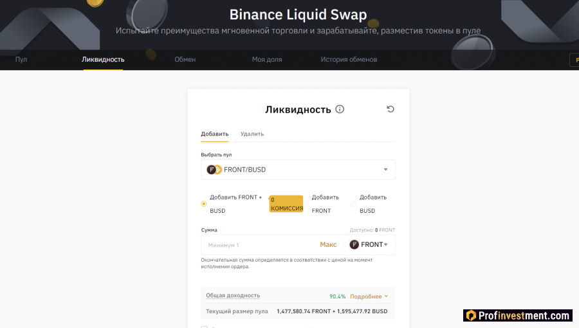This screenshot has height=328, width=579.
Task: Open the Ликвидность navigation tab
Action: [x=103, y=59]
